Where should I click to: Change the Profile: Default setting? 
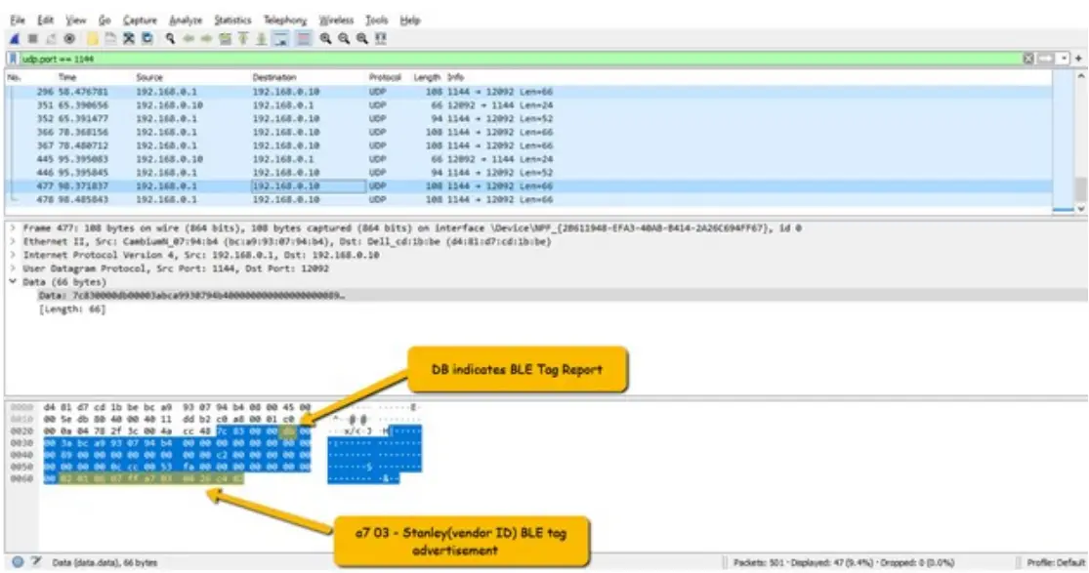1055,562
